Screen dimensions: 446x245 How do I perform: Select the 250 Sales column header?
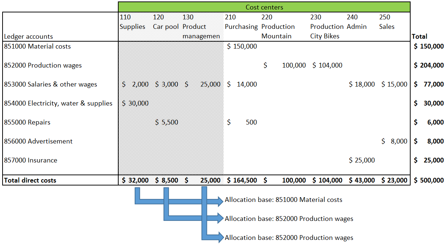pyautogui.click(x=387, y=22)
